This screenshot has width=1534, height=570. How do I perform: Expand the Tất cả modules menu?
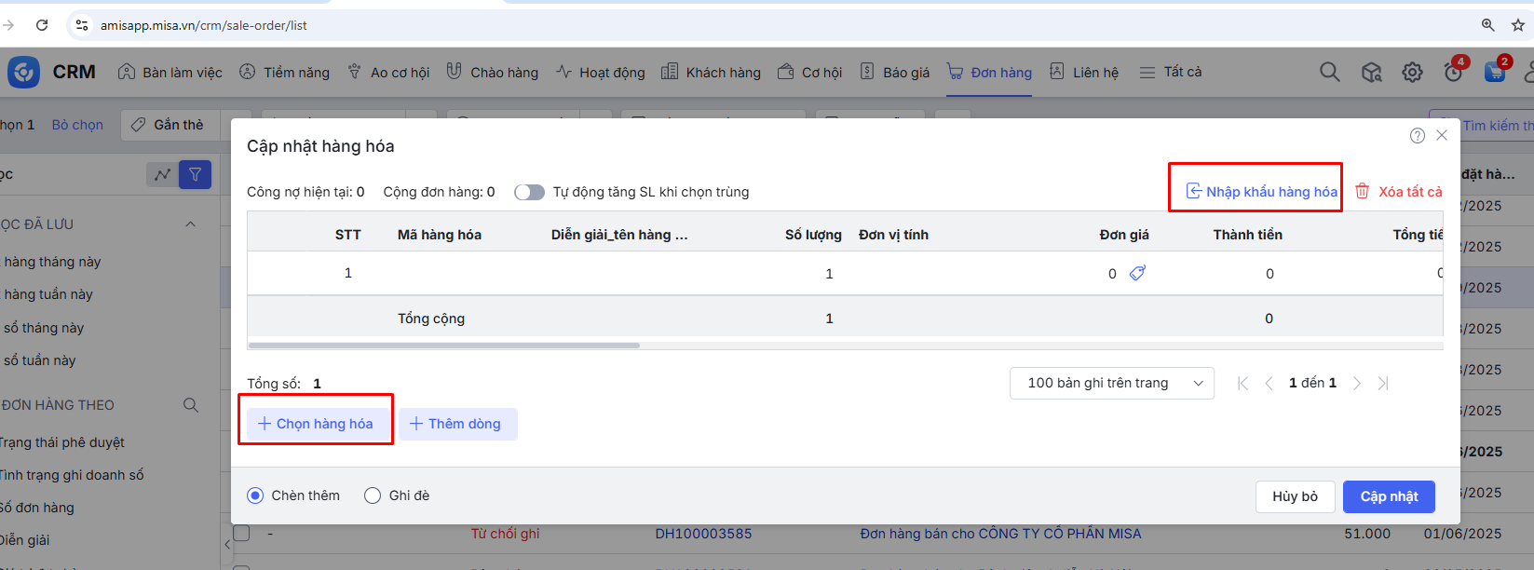coord(1171,72)
